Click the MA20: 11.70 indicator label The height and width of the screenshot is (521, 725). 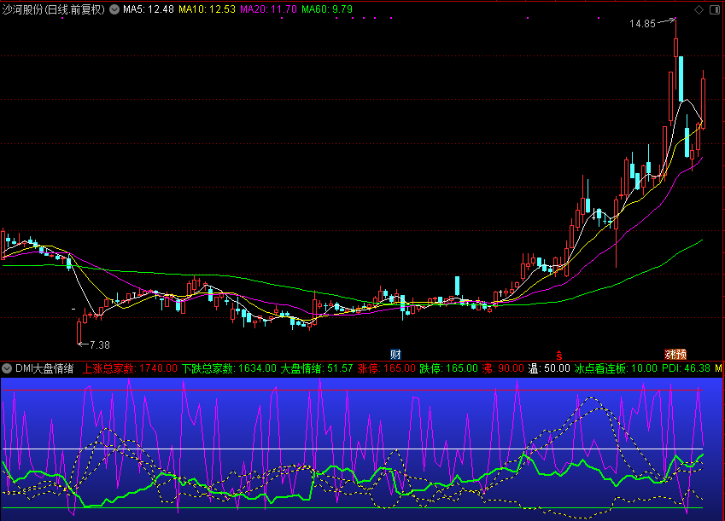269,9
